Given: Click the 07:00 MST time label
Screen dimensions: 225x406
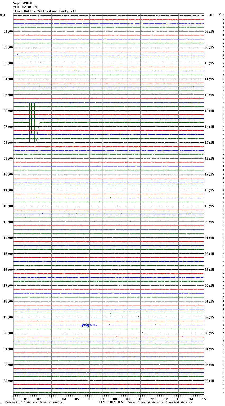Looking at the screenshot, I should (8, 127).
